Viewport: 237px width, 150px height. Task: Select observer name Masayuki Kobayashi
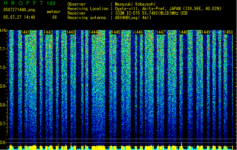[135, 4]
